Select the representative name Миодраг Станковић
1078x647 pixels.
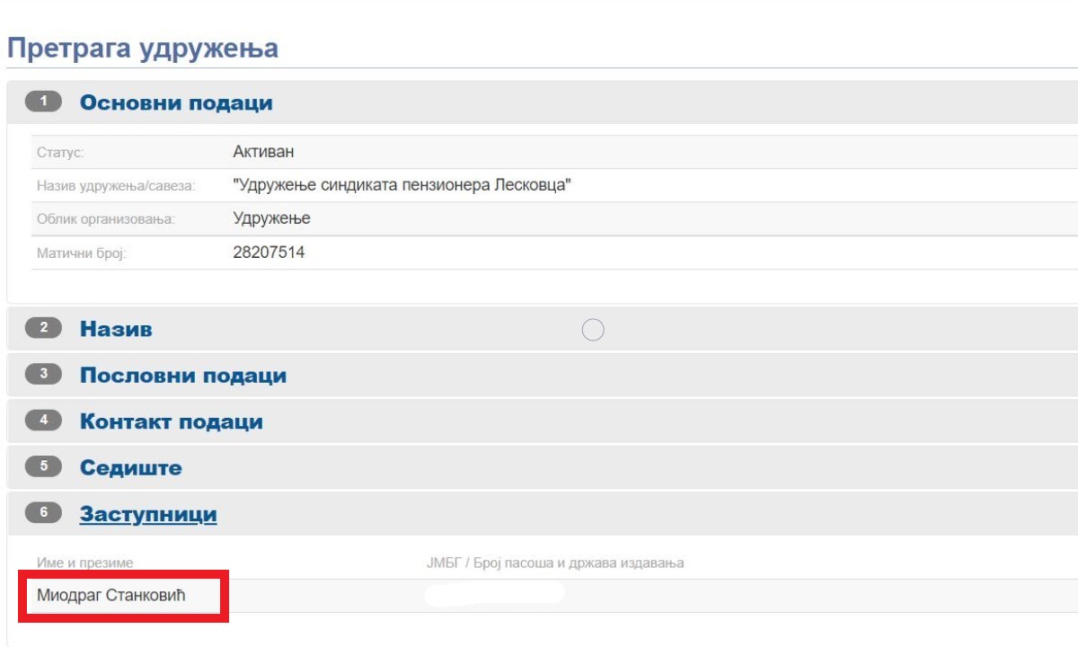coord(111,594)
